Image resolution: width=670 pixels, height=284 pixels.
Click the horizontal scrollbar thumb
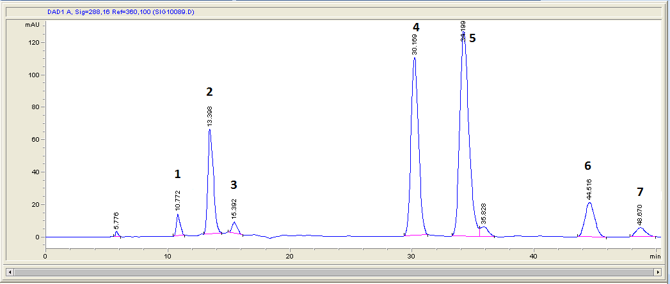[333, 271]
